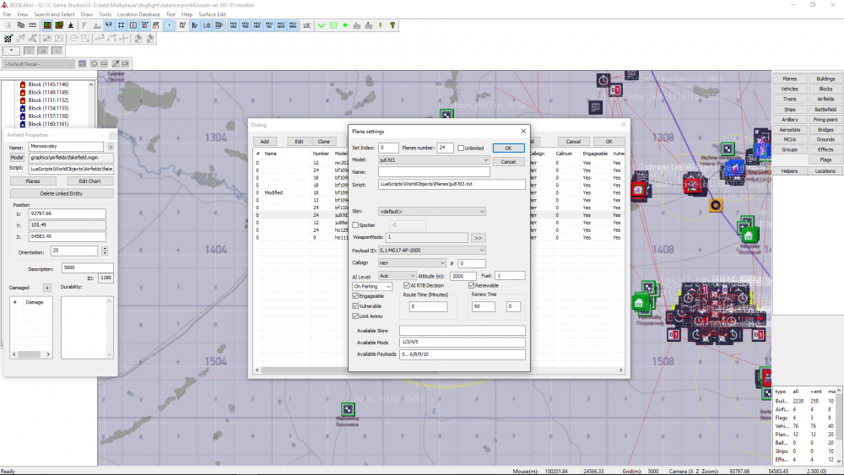Click the Altitude input field
Viewport: 844px width, 475px height.
pyautogui.click(x=463, y=276)
